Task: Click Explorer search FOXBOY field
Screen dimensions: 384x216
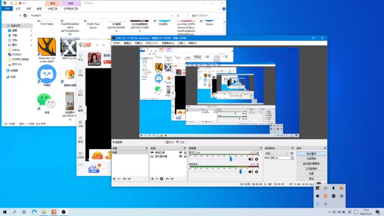Action: [204, 16]
